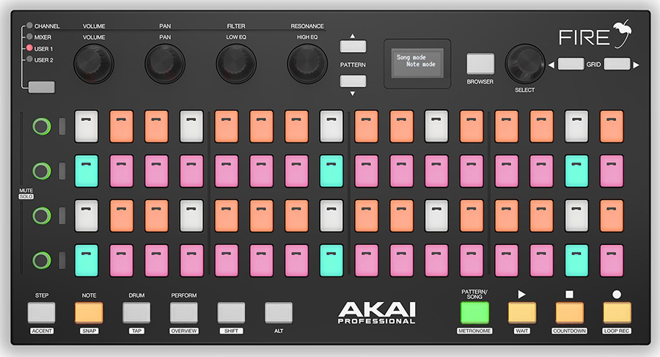Select the CHANNEL mode indicator
Viewport: 660px width, 357px height.
point(29,26)
